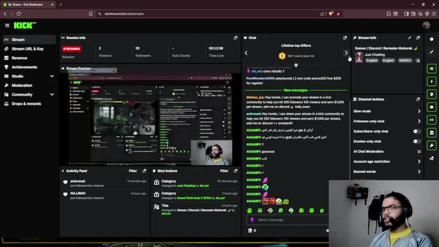
Task: Collapse the gifters banner handle
Action: 296,65
